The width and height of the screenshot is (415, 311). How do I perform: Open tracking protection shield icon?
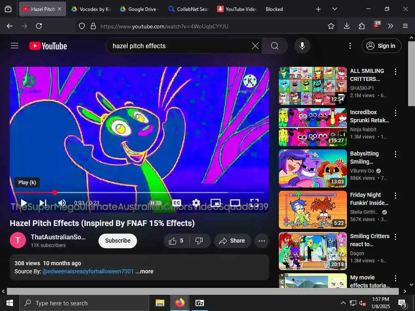tap(82, 26)
